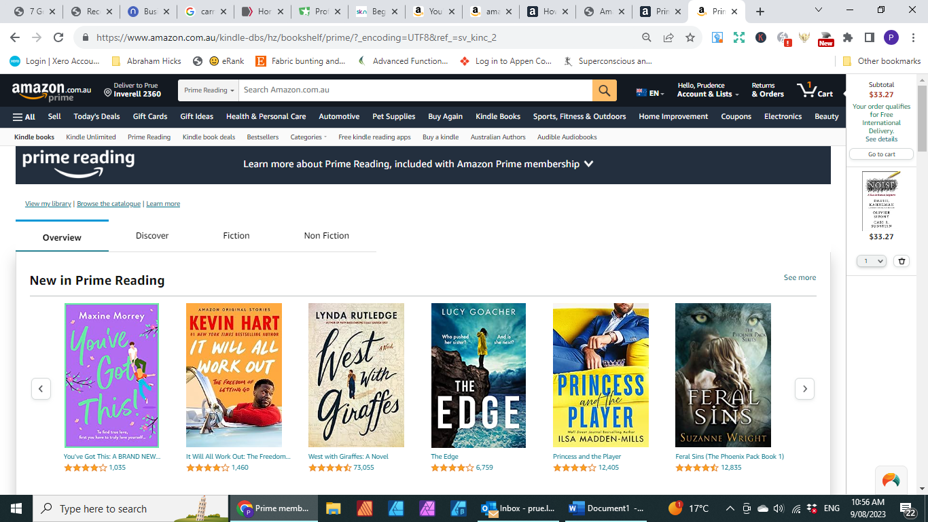Select the Non Fiction tab
The image size is (928, 522).
[326, 236]
